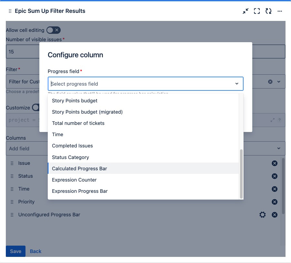Grab the drag handle beside Time column
291x263 pixels.
point(12,189)
